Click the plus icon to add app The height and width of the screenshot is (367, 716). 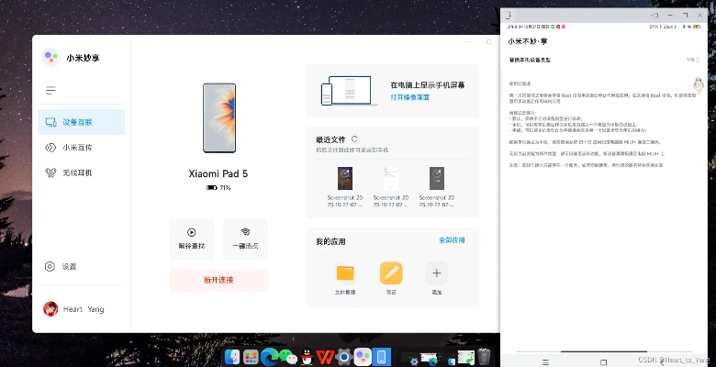[436, 273]
